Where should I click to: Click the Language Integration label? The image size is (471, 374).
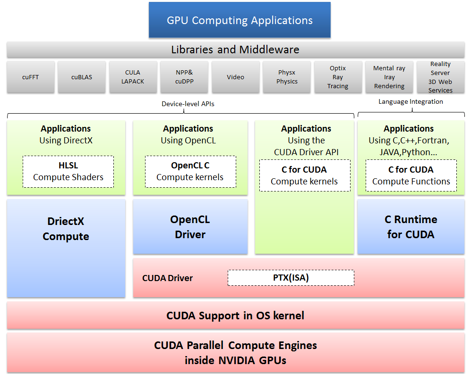point(411,102)
